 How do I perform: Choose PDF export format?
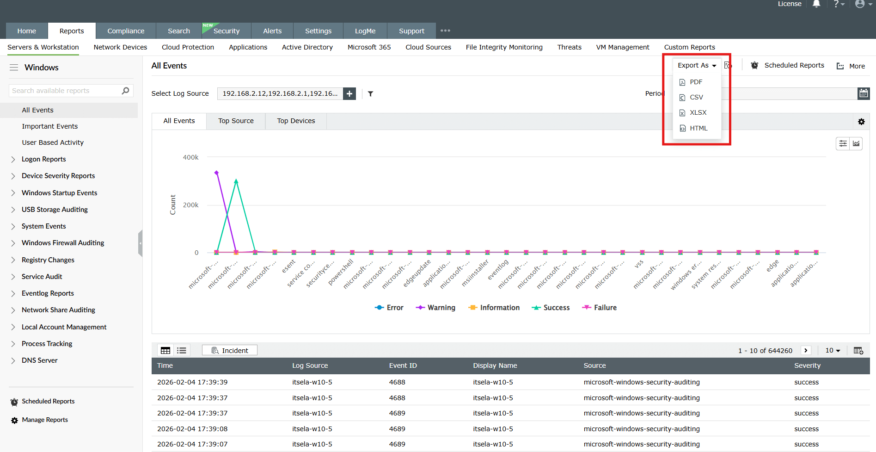tap(697, 82)
